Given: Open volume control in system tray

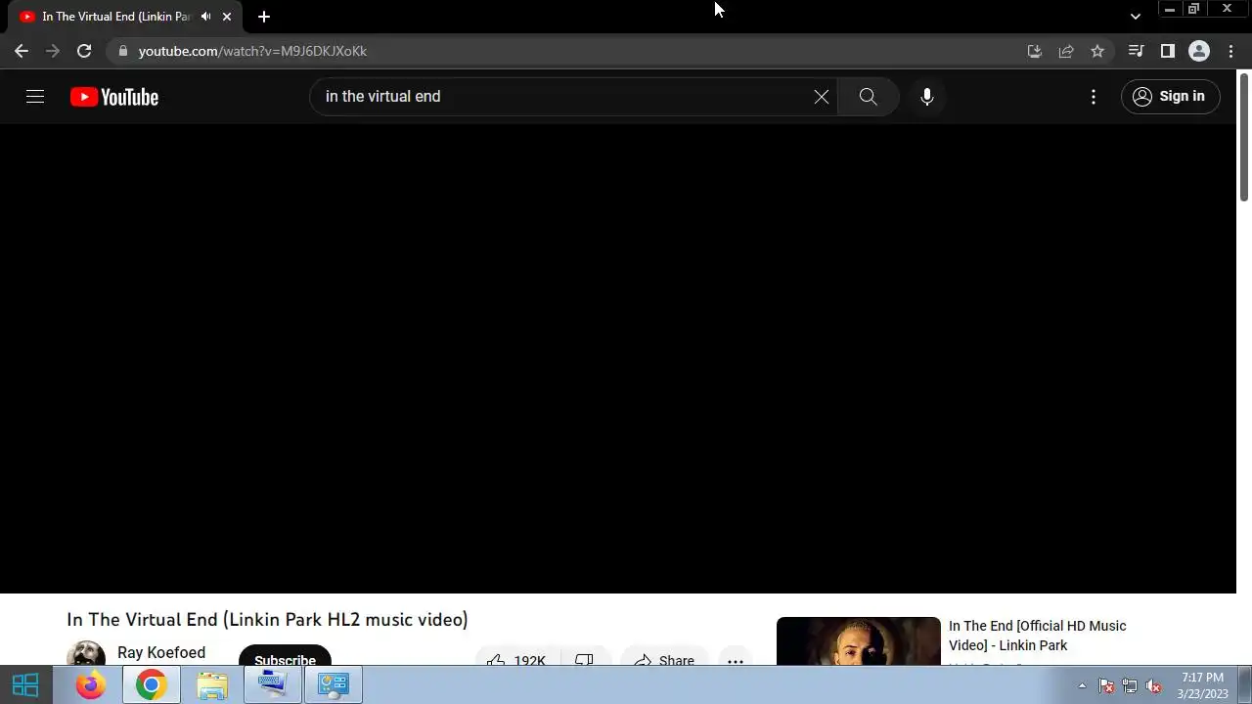Looking at the screenshot, I should (1153, 685).
